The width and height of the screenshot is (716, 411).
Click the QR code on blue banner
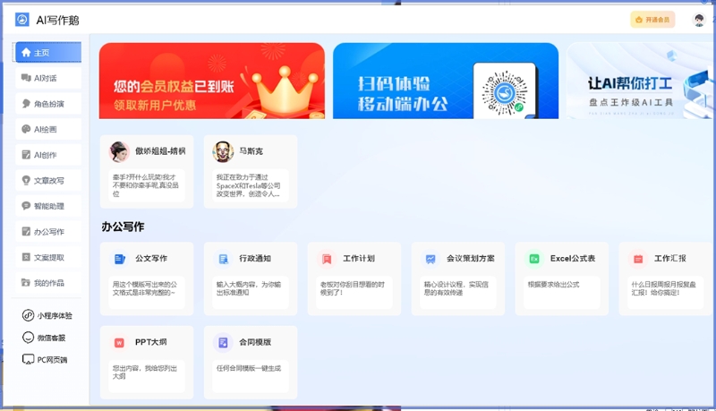(505, 93)
